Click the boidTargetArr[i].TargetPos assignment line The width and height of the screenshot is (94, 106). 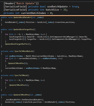click(50, 39)
